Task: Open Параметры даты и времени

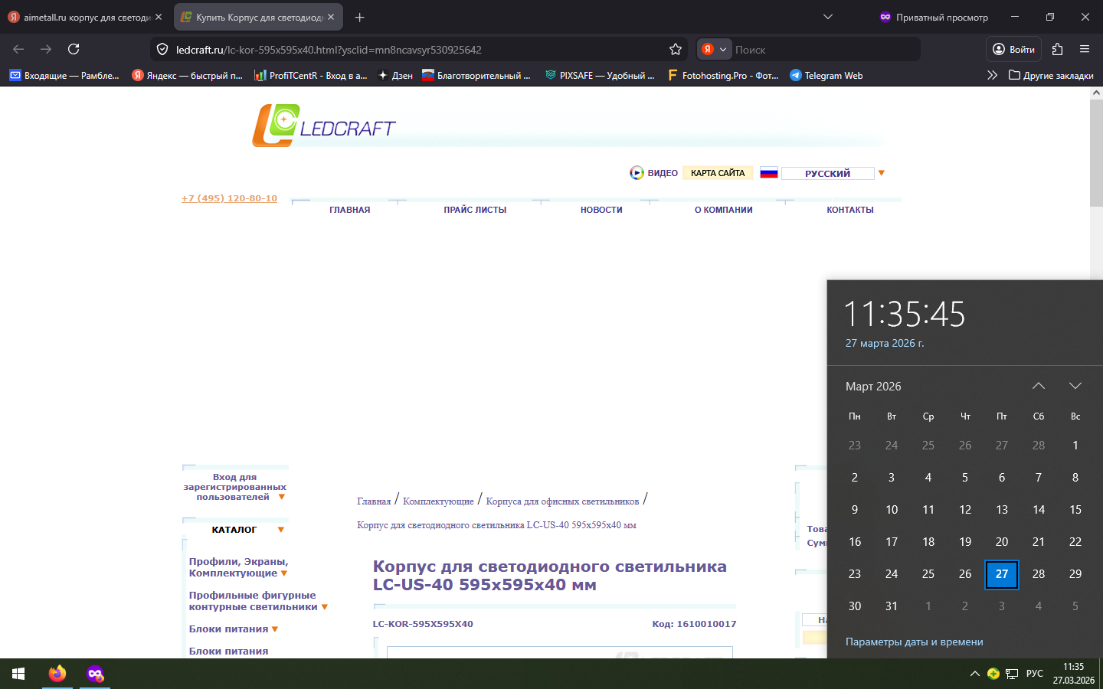Action: [915, 642]
